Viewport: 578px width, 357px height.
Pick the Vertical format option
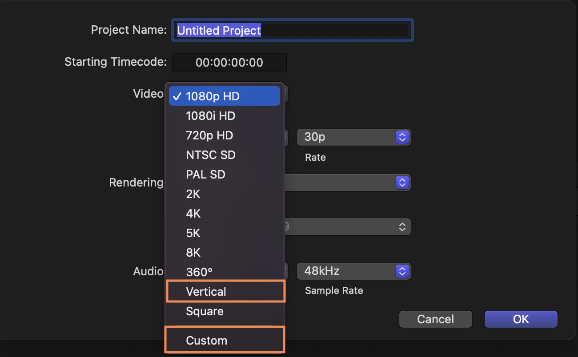click(225, 292)
